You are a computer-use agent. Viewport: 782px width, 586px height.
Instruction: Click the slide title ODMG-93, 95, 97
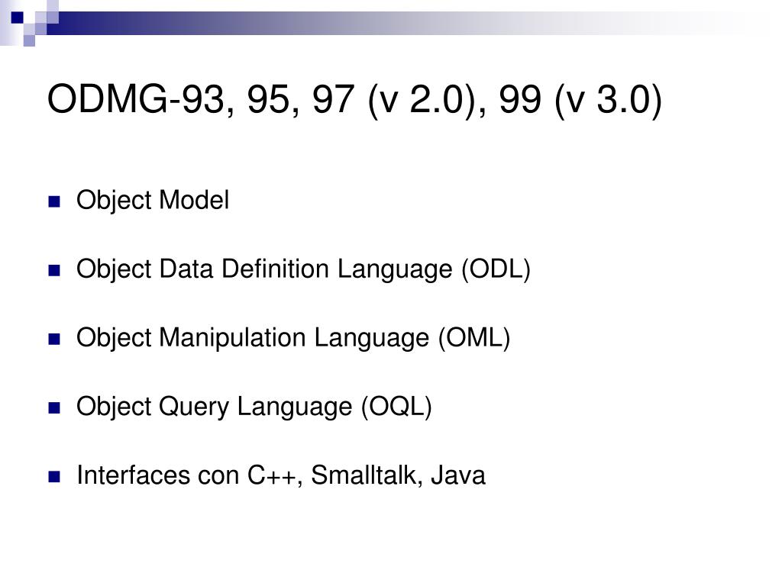(354, 100)
